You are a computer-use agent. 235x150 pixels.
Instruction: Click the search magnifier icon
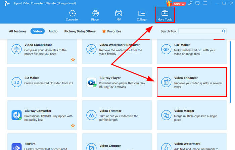224,31
